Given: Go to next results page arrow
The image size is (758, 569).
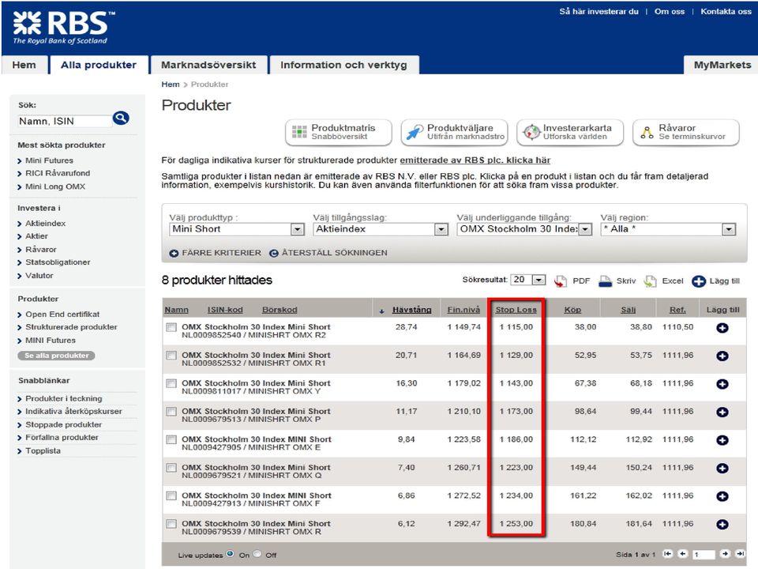Looking at the screenshot, I should tap(725, 554).
